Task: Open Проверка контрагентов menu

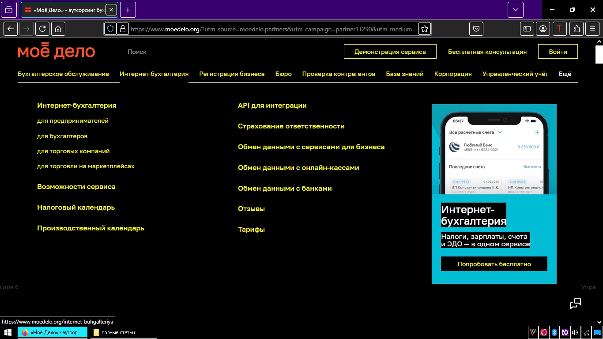Action: (339, 74)
